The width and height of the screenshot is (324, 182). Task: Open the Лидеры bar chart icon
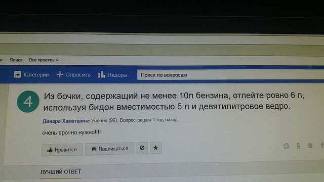pos(101,74)
